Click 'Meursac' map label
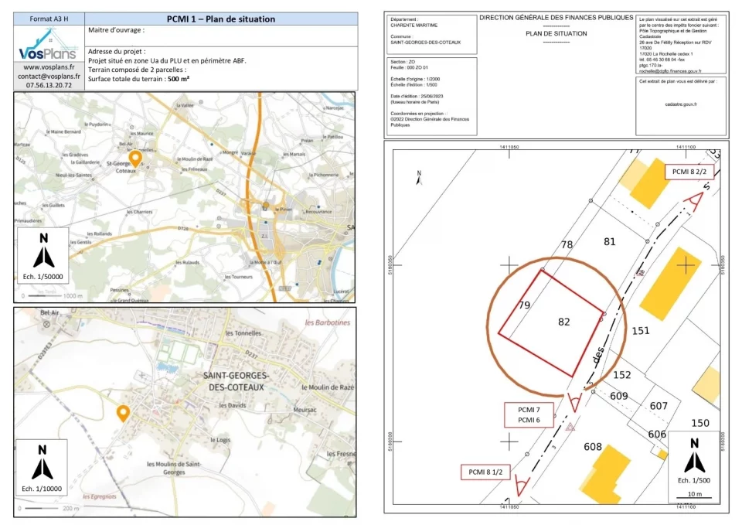Screen dimensions: 742x525 coord(305,410)
